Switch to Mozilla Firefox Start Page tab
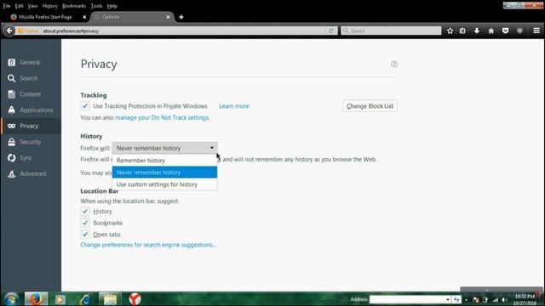545x306 pixels. coord(45,17)
